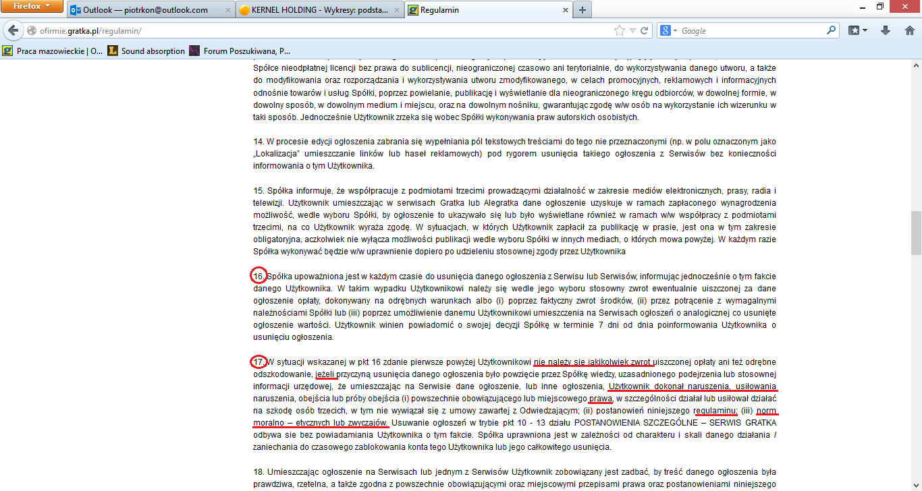Show the bookmarks menu button
Image resolution: width=922 pixels, height=491 pixels.
858,30
